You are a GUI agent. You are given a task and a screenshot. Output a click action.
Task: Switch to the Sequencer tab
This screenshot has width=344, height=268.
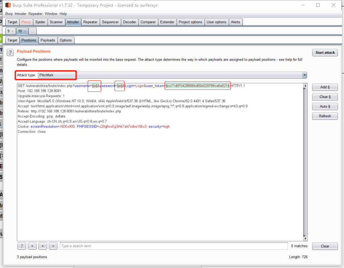[x=110, y=22]
